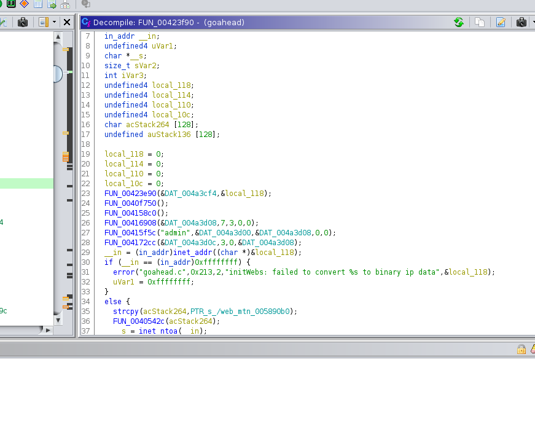Select the FUN_00415f5c function call
The image size is (535, 432).
pos(130,233)
